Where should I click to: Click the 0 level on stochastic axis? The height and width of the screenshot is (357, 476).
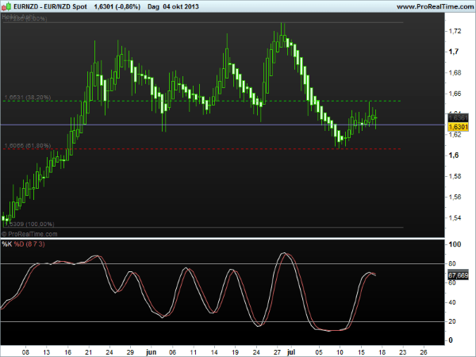pos(451,340)
